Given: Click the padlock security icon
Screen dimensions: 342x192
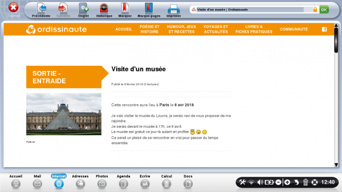Looking at the screenshot, I should pyautogui.click(x=315, y=9).
